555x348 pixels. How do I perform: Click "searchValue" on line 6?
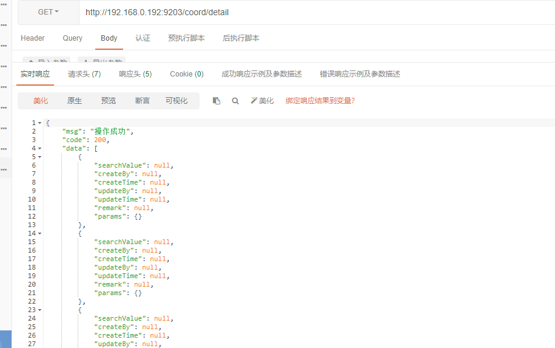(x=120, y=165)
